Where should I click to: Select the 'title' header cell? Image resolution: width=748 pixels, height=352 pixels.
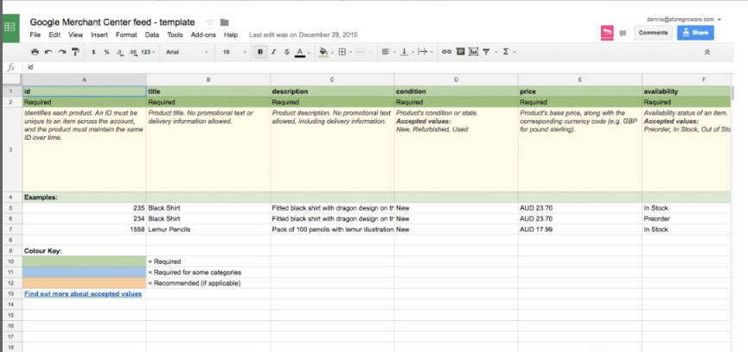(x=208, y=91)
